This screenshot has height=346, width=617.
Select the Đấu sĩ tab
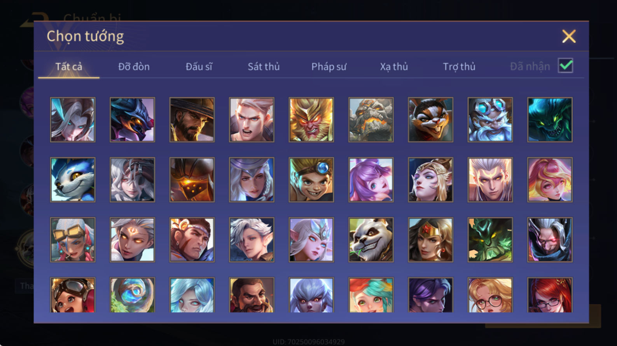pos(199,67)
